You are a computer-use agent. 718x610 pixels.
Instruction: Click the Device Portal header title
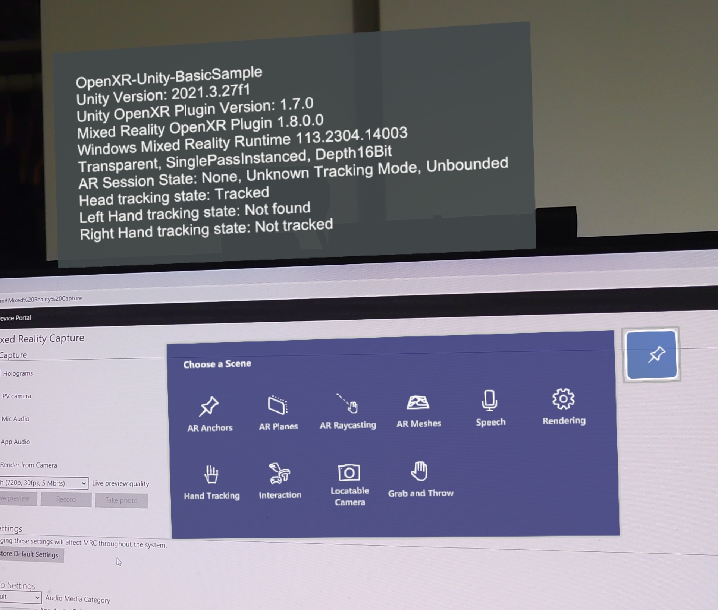tap(16, 318)
